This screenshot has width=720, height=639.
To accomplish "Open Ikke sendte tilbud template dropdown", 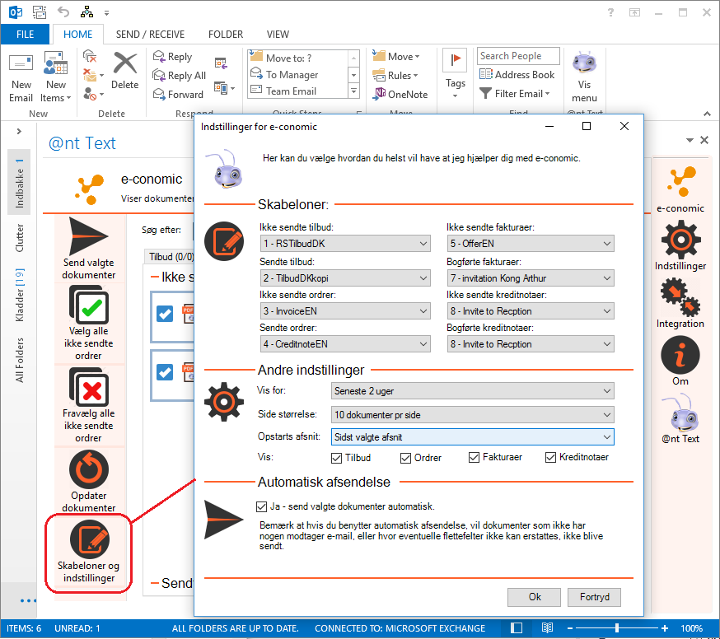I will tap(345, 243).
